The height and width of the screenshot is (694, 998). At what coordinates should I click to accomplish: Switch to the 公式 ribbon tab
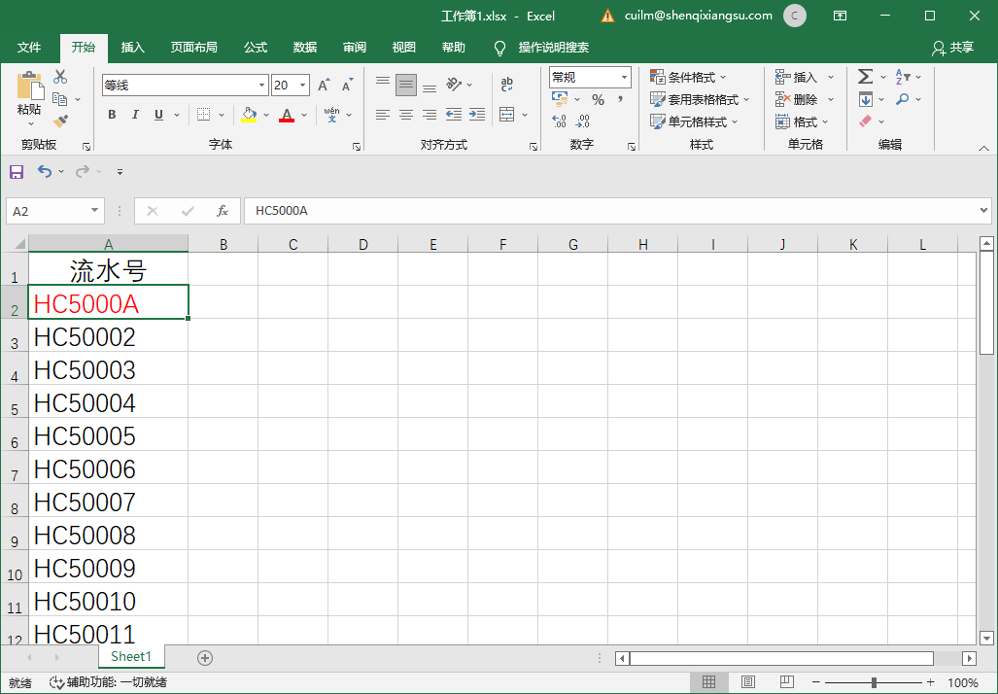click(x=256, y=48)
